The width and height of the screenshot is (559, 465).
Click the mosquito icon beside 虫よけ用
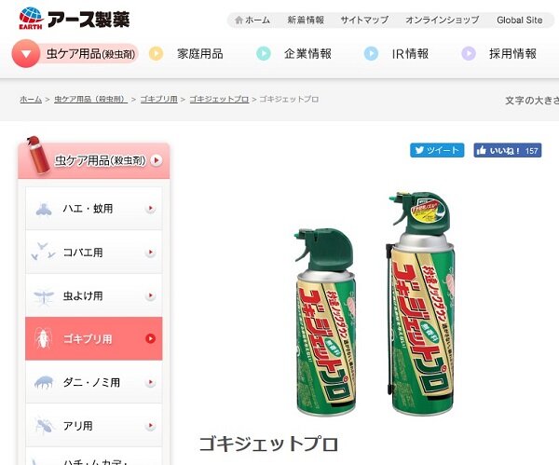tap(44, 296)
